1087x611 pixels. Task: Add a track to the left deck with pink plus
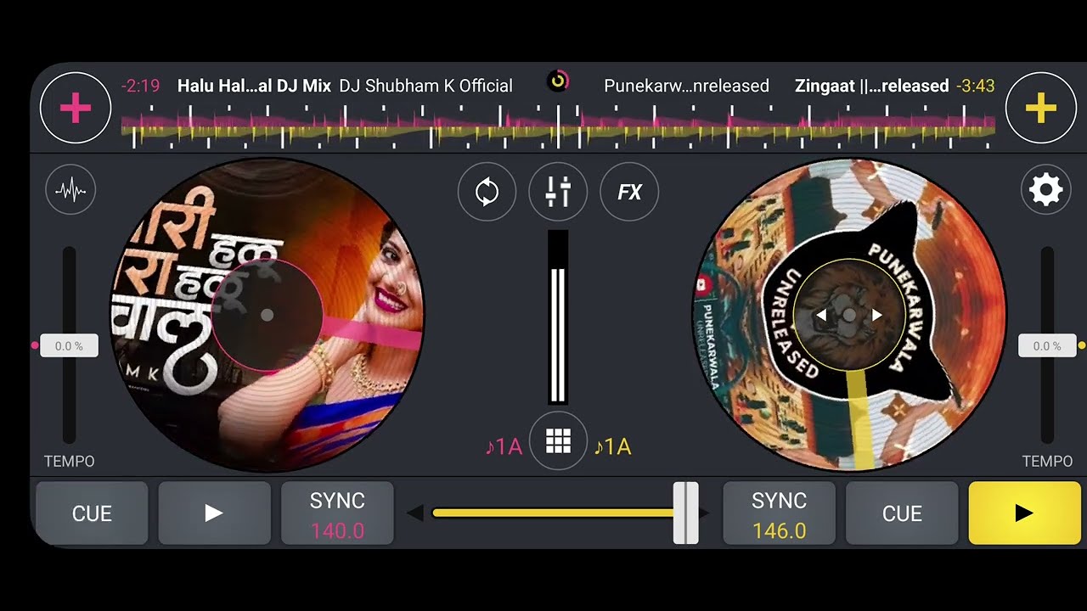click(76, 108)
